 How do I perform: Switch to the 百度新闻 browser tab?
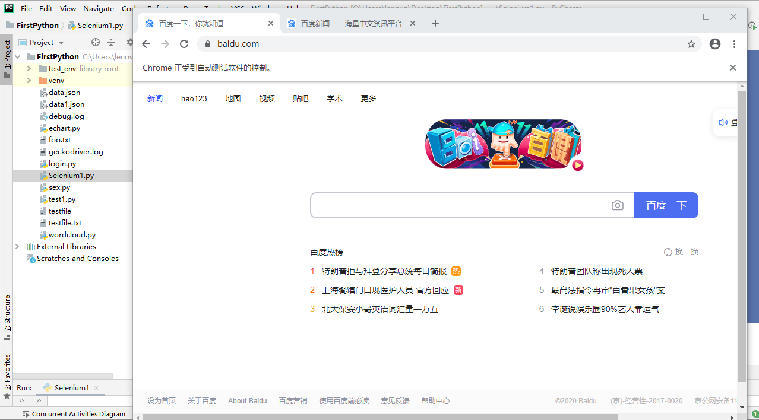pos(349,23)
